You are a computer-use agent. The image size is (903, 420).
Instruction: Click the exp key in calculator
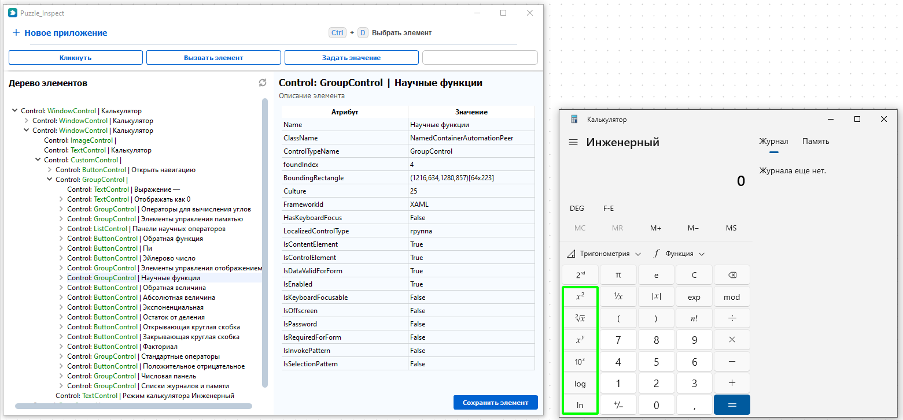pyautogui.click(x=694, y=297)
